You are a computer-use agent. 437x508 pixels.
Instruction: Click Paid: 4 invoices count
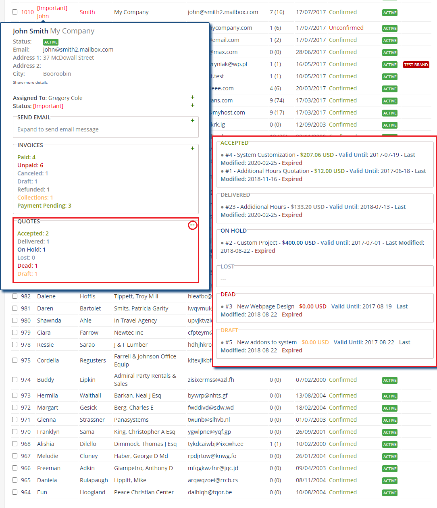(x=26, y=157)
